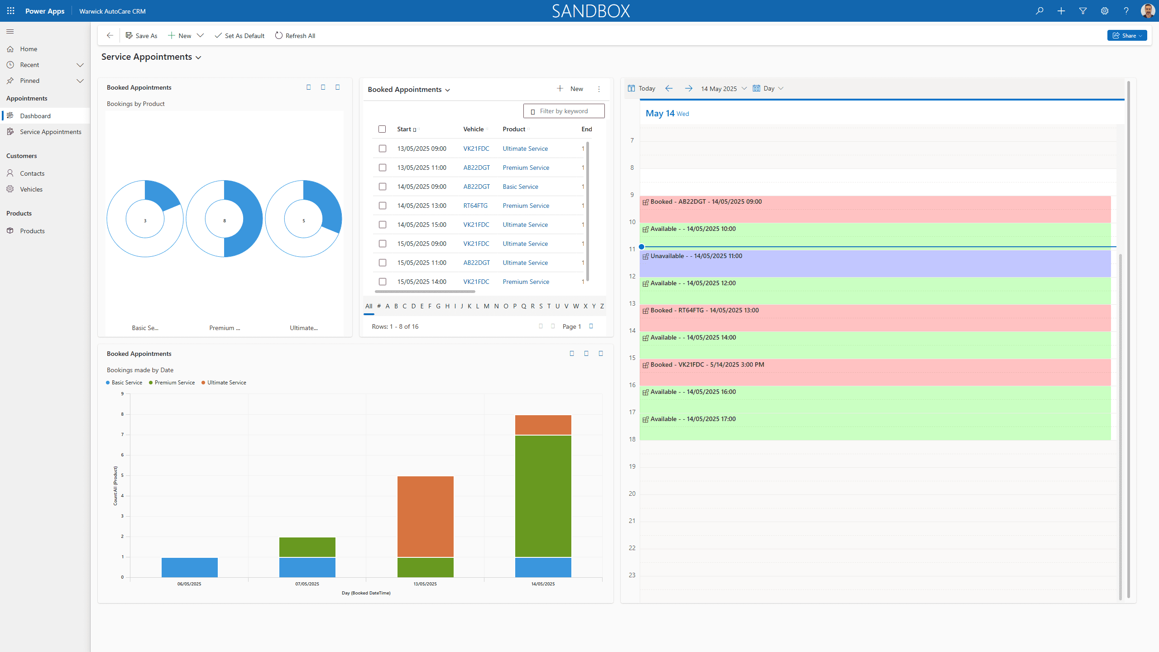Tick the checkbox for 14/05/2025 13:00 appointment
The height and width of the screenshot is (652, 1159).
[x=383, y=206]
